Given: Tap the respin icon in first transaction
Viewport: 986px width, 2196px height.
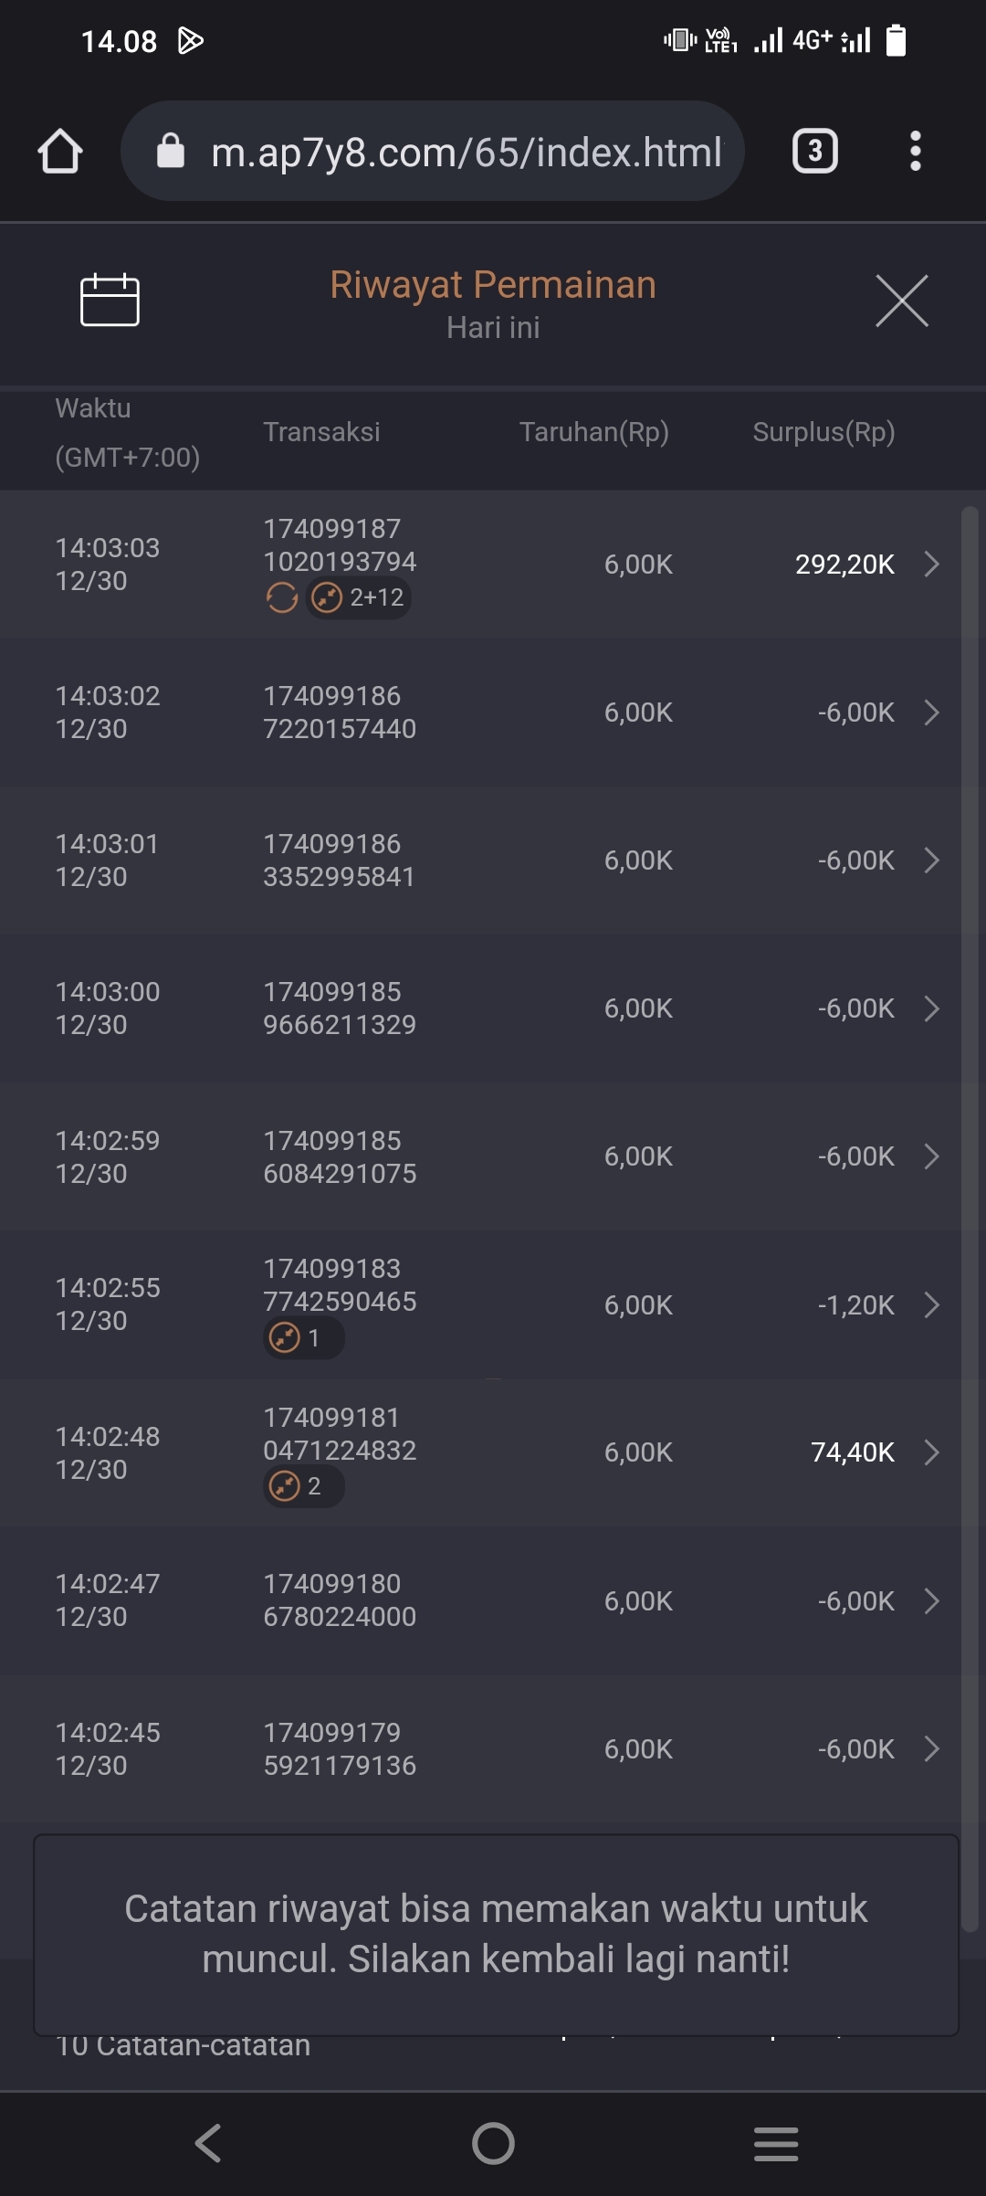Looking at the screenshot, I should pyautogui.click(x=282, y=598).
